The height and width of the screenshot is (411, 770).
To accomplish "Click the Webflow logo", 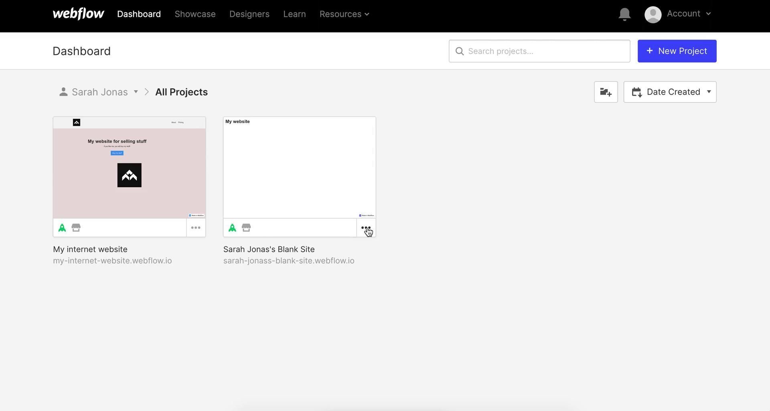I will pos(78,14).
